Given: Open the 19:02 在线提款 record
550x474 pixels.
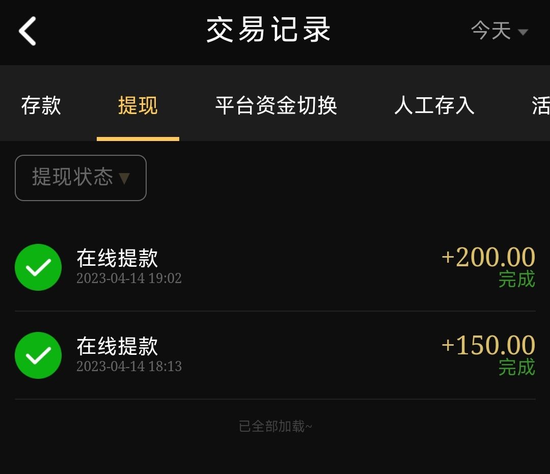Looking at the screenshot, I should pyautogui.click(x=117, y=258).
